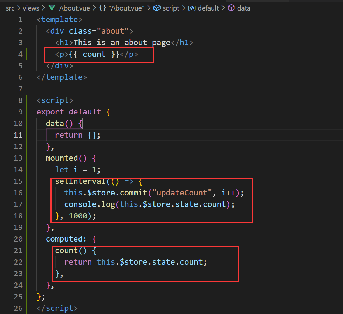
Task: Click the chevron following About.vue file name
Action: 94,8
